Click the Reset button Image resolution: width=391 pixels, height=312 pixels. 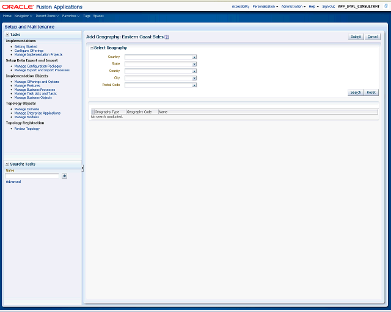click(371, 92)
